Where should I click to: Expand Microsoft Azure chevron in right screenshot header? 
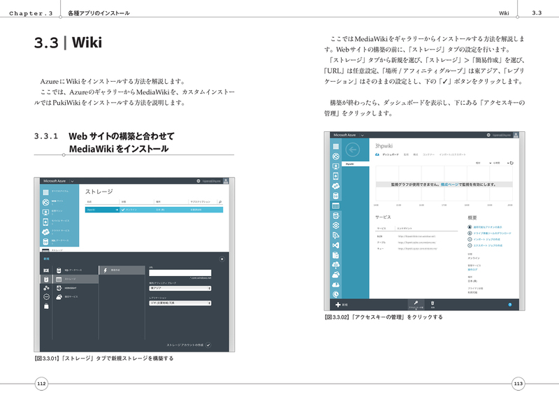pyautogui.click(x=362, y=135)
